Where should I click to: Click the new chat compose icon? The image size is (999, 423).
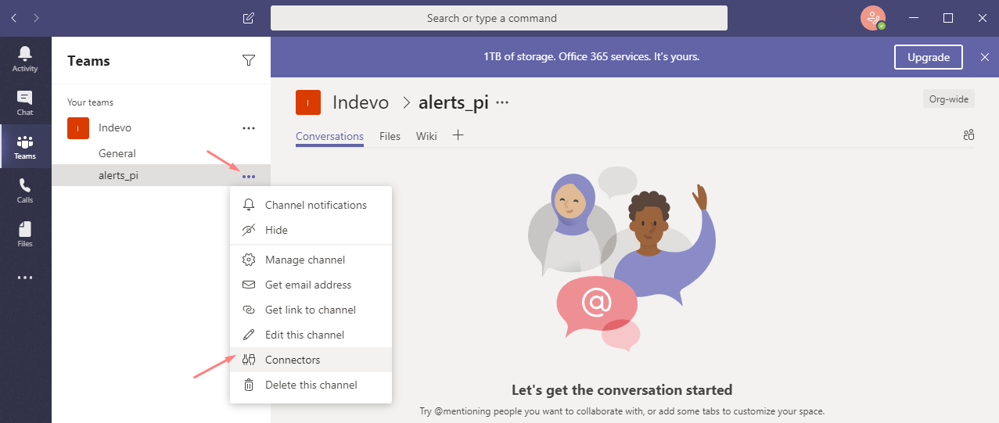249,18
